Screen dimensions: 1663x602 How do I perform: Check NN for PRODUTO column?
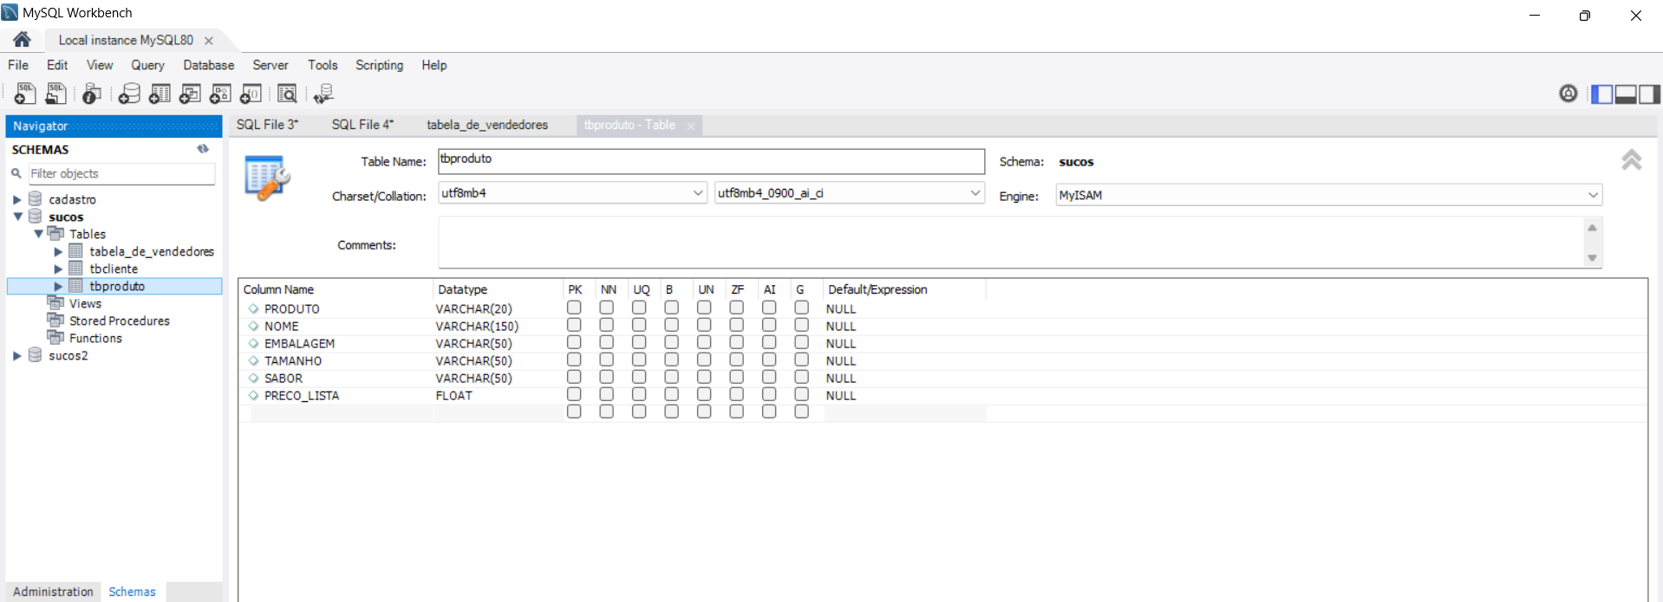click(607, 307)
